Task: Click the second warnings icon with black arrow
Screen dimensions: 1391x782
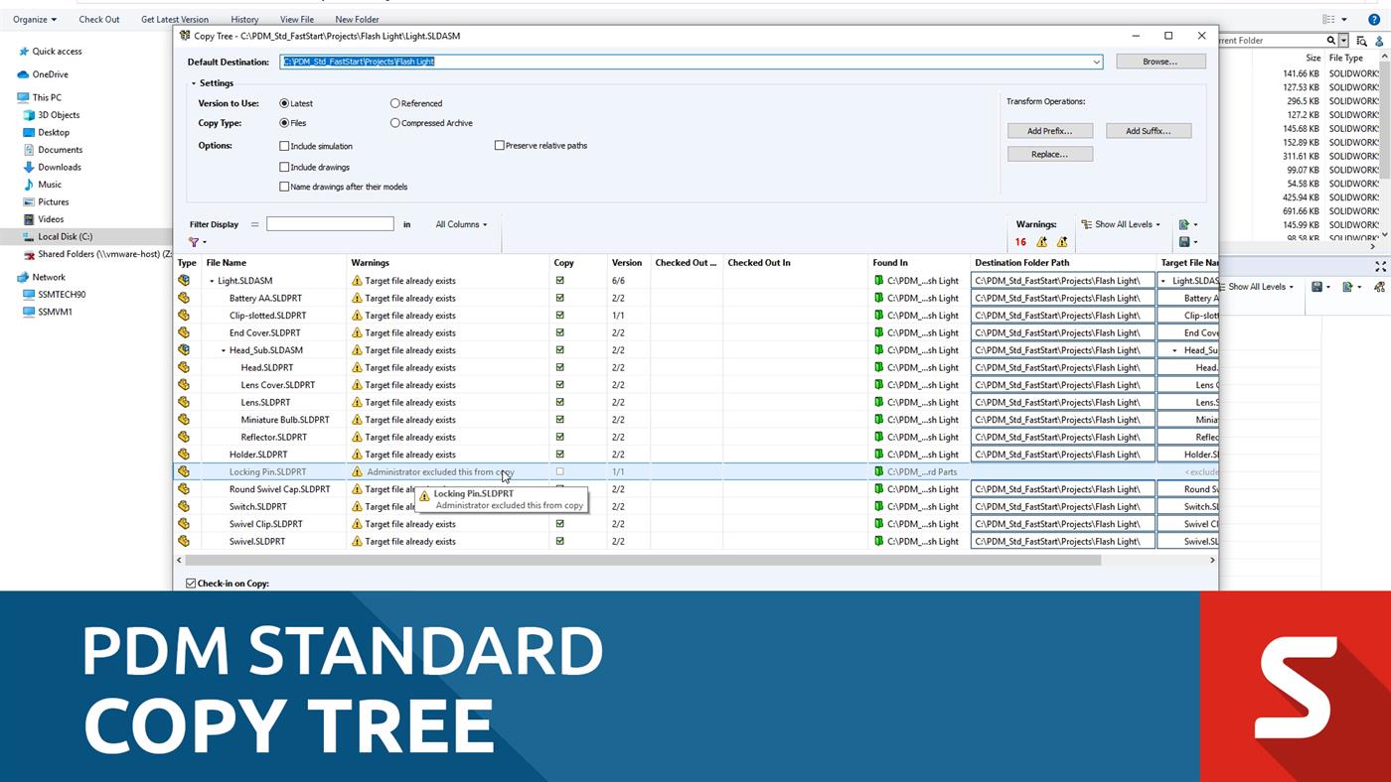Action: click(1061, 240)
